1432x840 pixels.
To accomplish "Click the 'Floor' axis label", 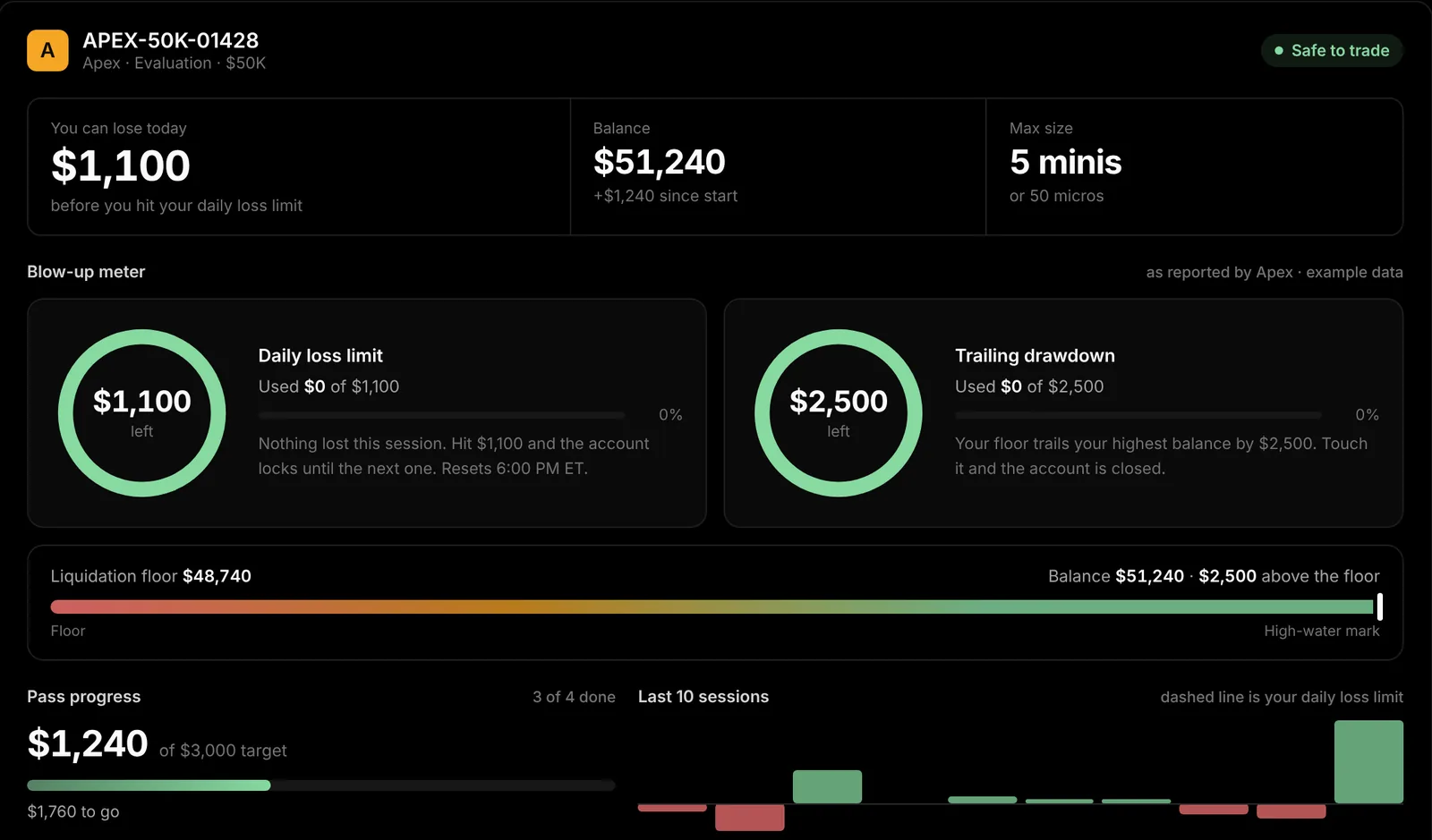I will click(68, 632).
